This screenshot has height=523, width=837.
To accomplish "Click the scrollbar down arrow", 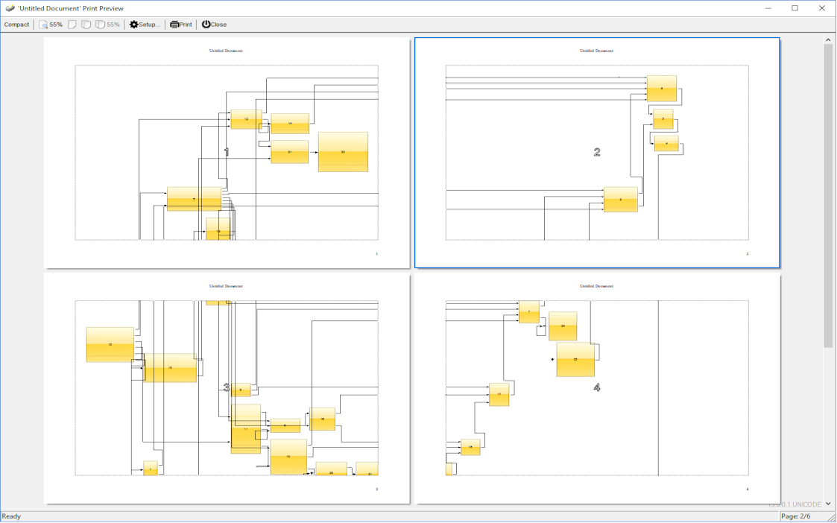I will [828, 504].
